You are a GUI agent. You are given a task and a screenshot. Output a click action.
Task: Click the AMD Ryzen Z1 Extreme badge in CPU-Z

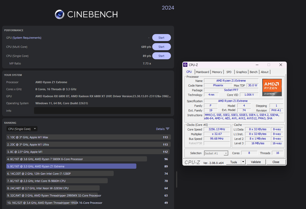tap(272, 87)
